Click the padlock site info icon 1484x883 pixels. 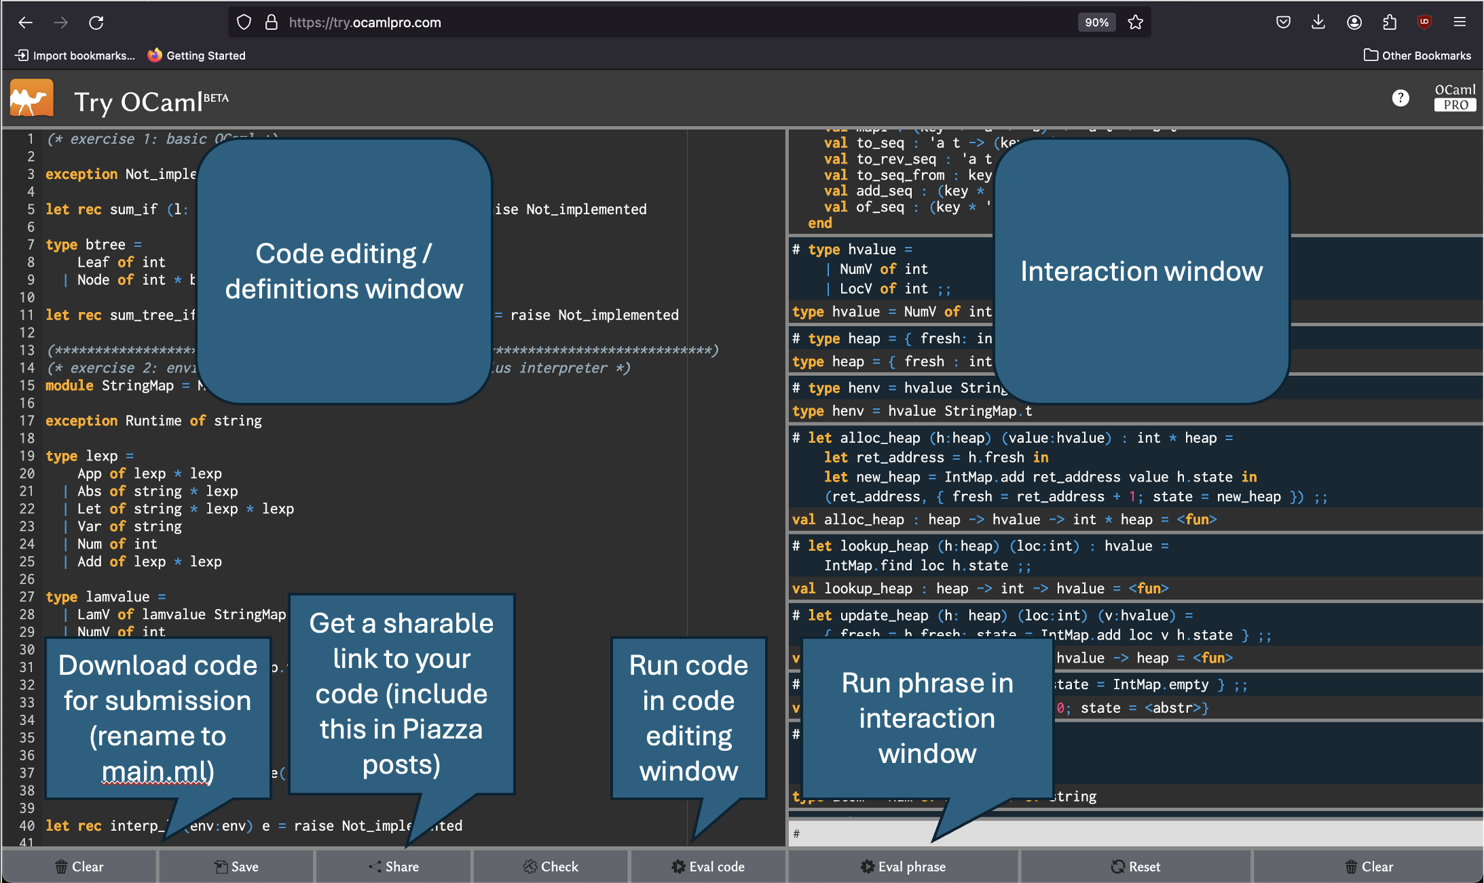tap(272, 22)
